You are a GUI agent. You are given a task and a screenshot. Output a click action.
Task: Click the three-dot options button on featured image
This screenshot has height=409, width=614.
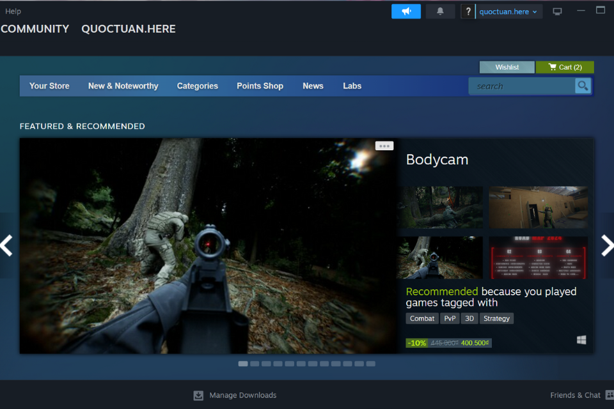(384, 146)
